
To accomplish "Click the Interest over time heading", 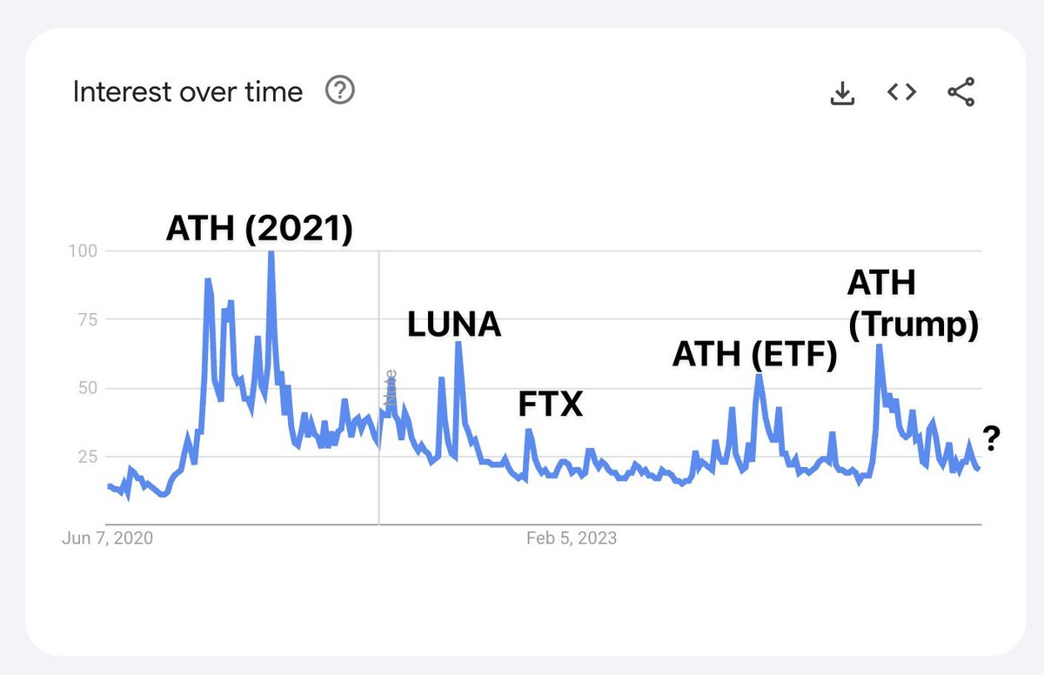I will click(188, 91).
